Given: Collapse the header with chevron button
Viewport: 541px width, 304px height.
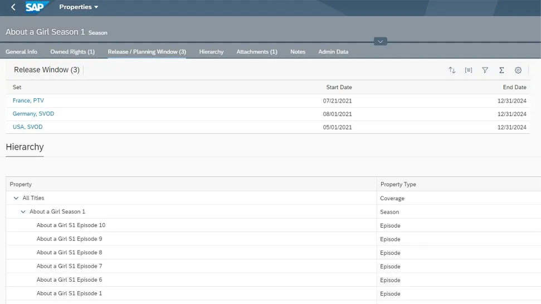Looking at the screenshot, I should (x=381, y=41).
